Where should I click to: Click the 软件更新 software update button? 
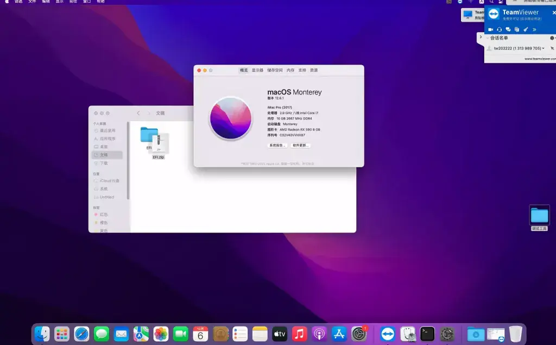300,145
